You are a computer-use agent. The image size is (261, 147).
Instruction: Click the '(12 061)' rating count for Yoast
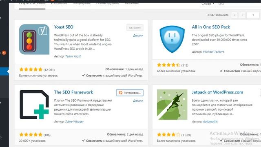(x=49, y=70)
